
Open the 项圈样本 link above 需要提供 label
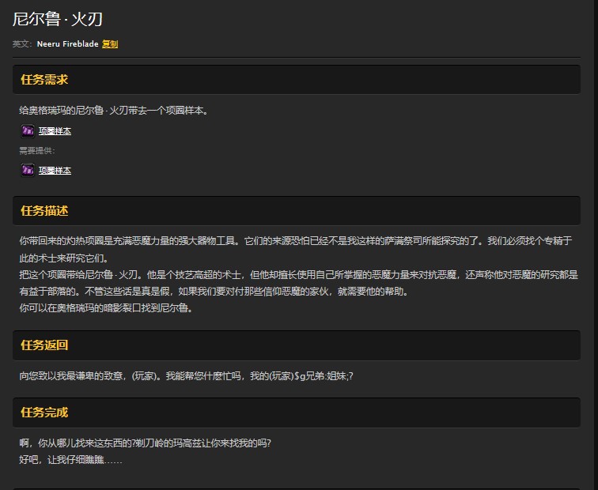pyautogui.click(x=55, y=131)
